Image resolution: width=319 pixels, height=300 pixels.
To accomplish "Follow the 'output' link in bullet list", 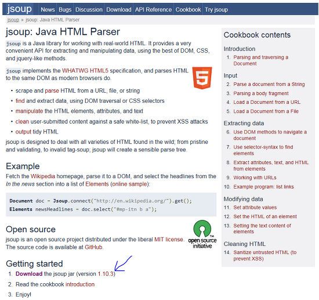I will tap(23, 132).
